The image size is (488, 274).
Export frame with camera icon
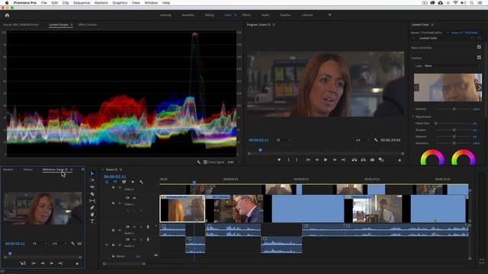click(x=372, y=160)
